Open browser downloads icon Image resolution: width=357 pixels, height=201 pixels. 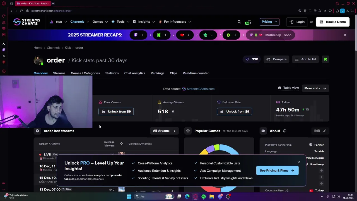[x=347, y=11]
